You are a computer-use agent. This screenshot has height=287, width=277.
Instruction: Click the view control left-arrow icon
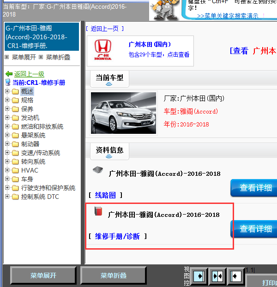[235, 276]
